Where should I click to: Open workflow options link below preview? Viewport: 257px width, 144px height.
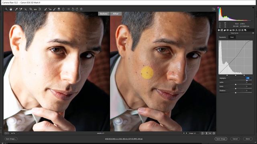coord(124,139)
